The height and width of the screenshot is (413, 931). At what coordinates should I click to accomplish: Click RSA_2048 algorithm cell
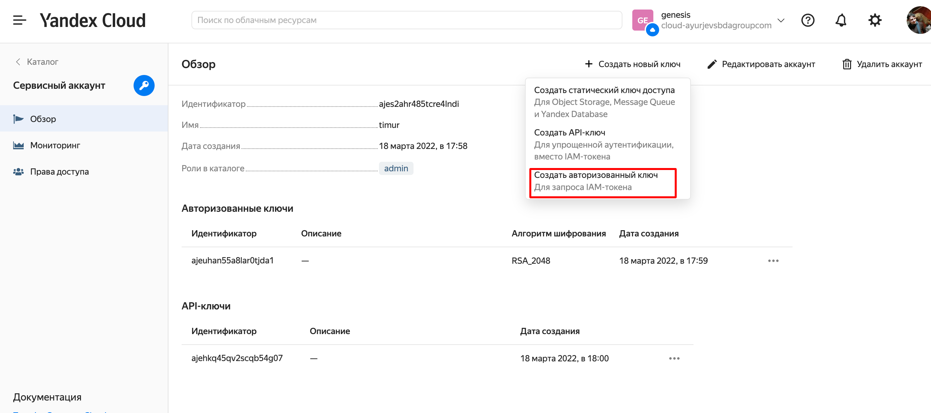[531, 260]
